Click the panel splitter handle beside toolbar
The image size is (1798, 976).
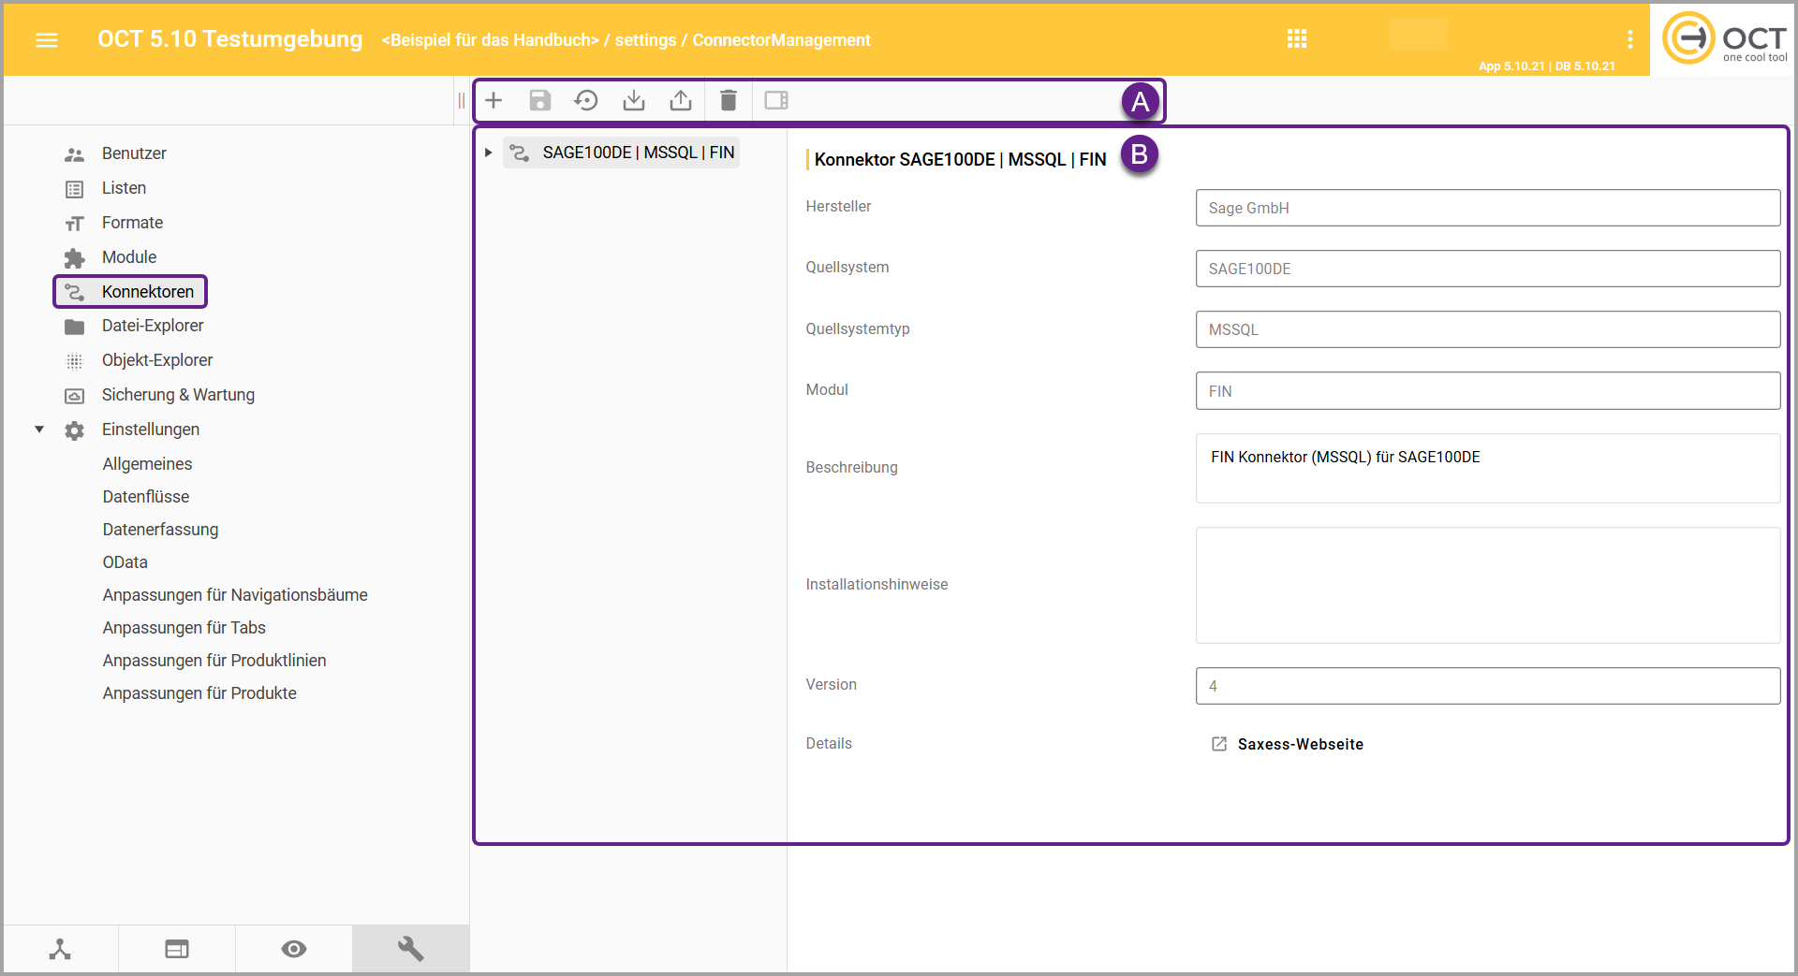click(461, 100)
